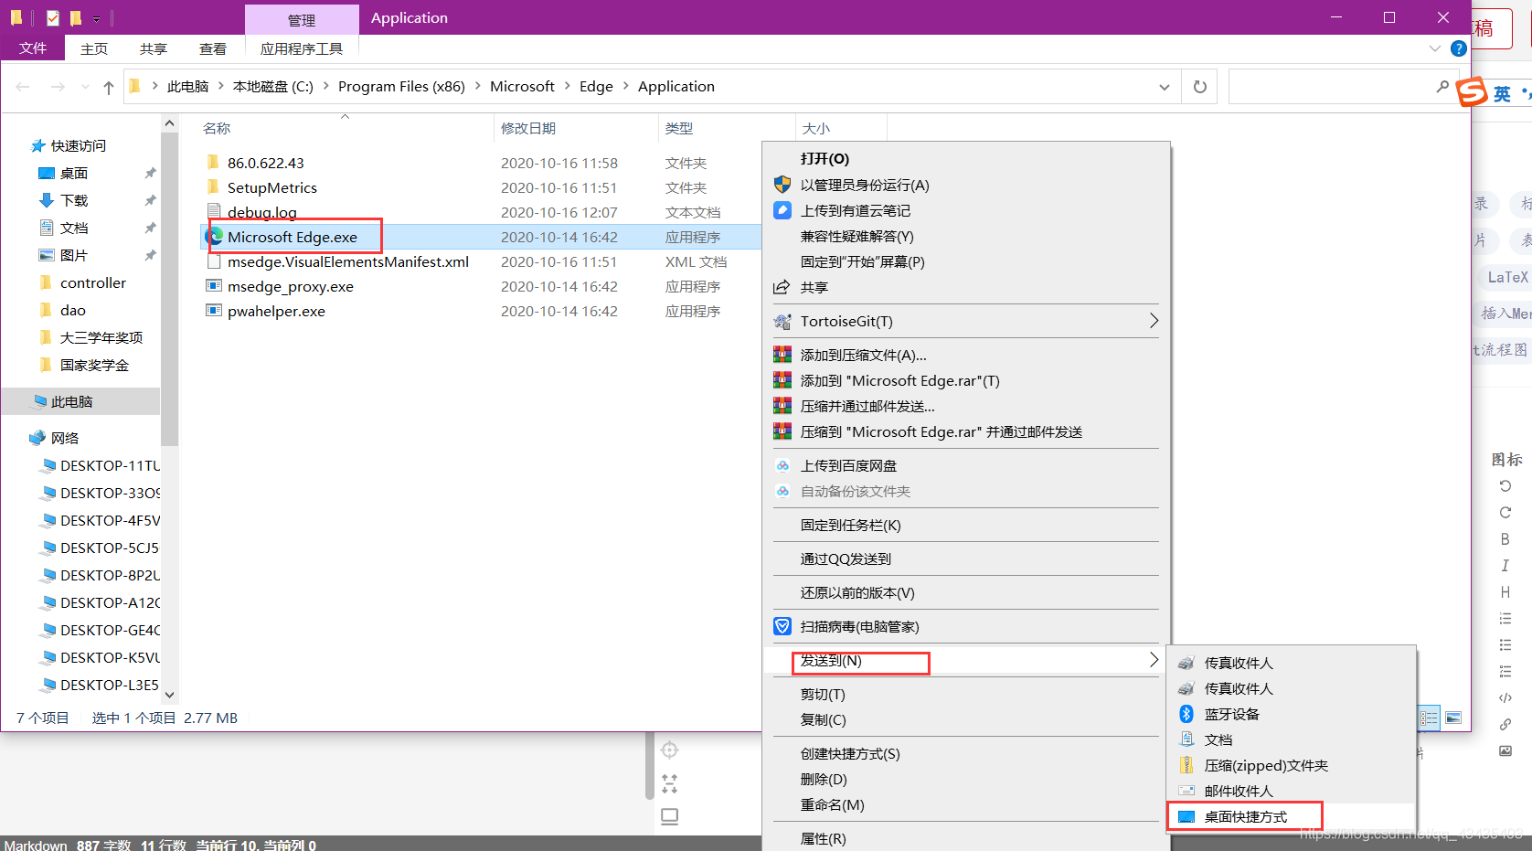Click Program Files (x86) breadcrumb
Viewport: 1532px width, 851px height.
[401, 86]
